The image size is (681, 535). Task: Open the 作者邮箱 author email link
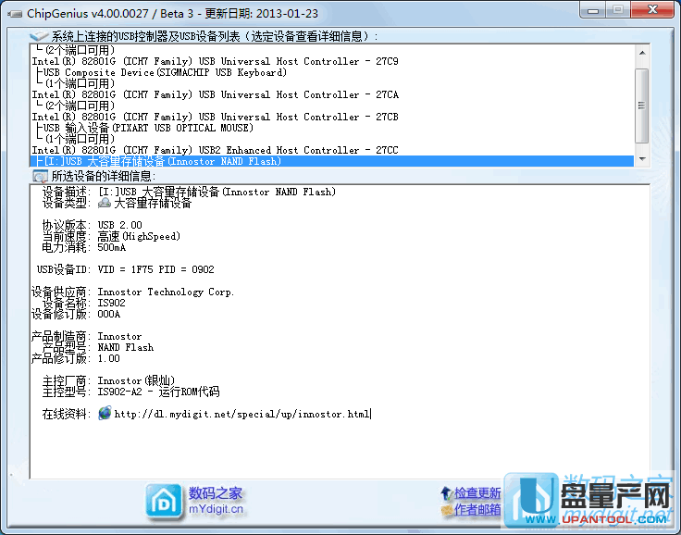(477, 509)
